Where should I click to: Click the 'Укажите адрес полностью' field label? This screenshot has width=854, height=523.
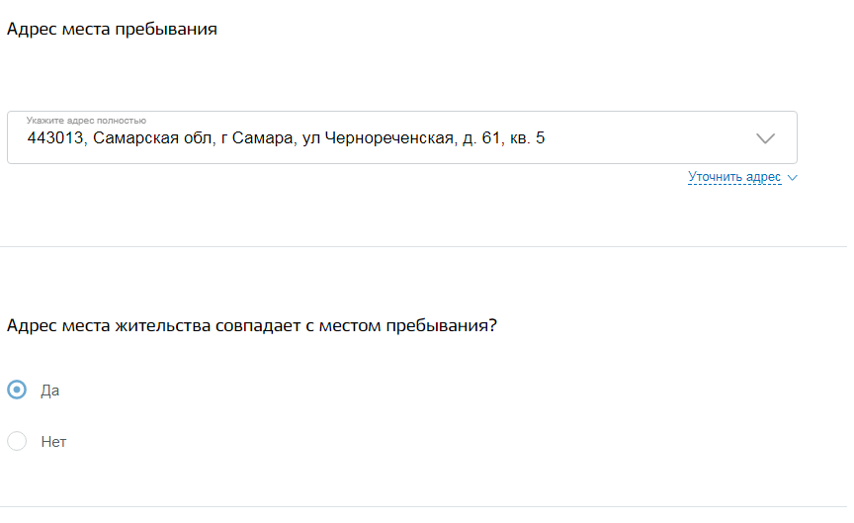click(x=86, y=121)
